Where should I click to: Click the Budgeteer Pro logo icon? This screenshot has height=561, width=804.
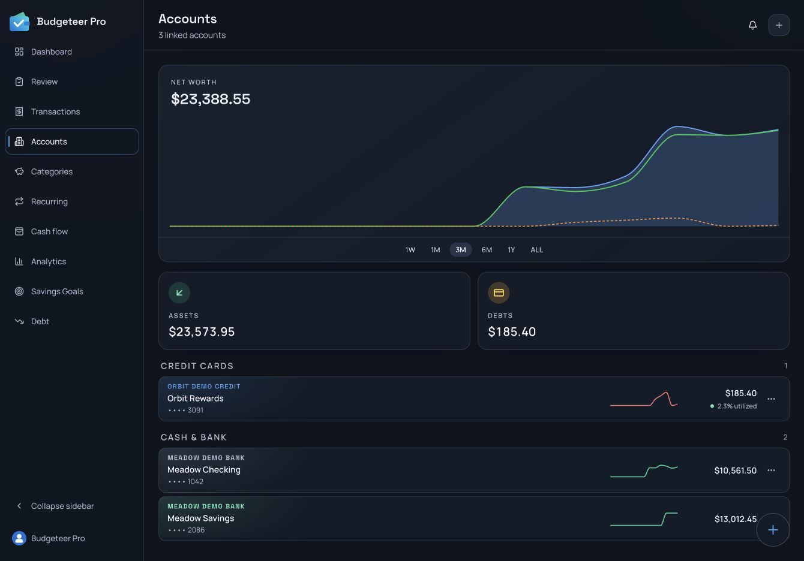(19, 22)
